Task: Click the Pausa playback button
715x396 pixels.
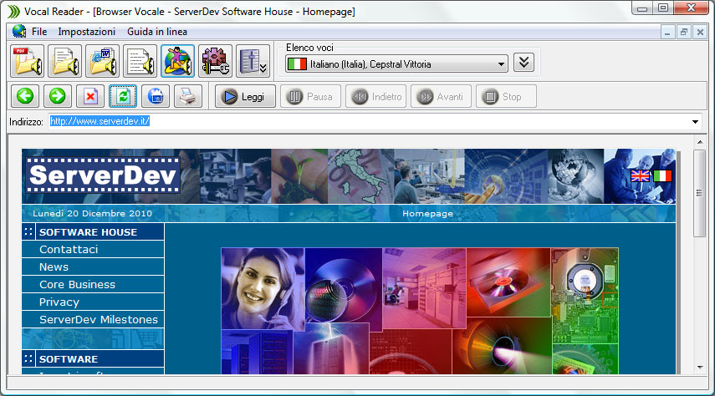Action: click(310, 97)
